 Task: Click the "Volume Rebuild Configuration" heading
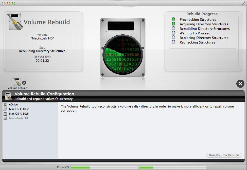point(44,94)
